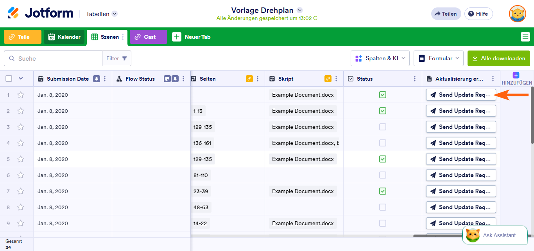Select all rows with the header checkbox

pyautogui.click(x=9, y=78)
